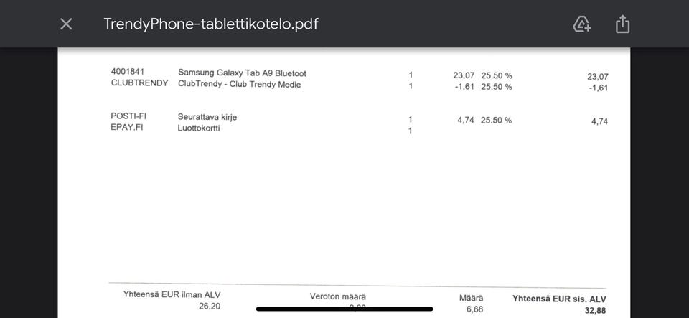
Task: Select the EPAY.FI payment code
Action: [x=126, y=128]
